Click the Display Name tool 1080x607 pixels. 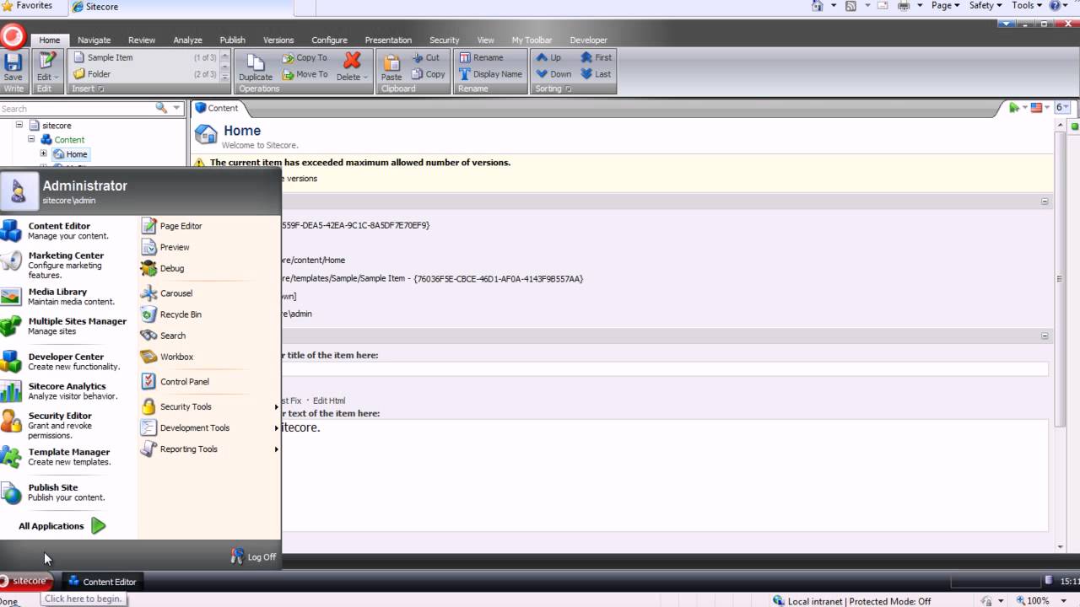[490, 74]
